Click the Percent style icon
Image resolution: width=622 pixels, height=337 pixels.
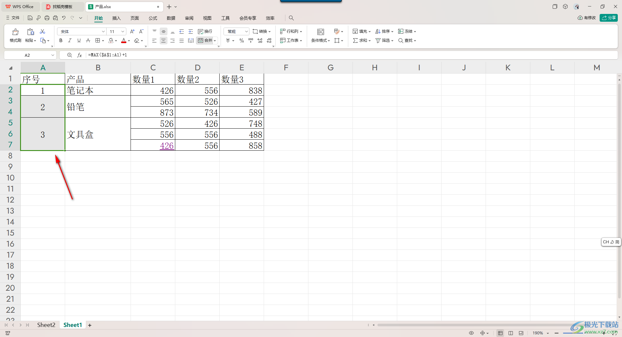pos(242,41)
